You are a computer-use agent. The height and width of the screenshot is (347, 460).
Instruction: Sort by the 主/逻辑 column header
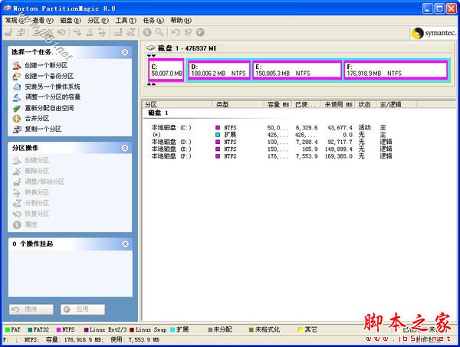point(396,104)
